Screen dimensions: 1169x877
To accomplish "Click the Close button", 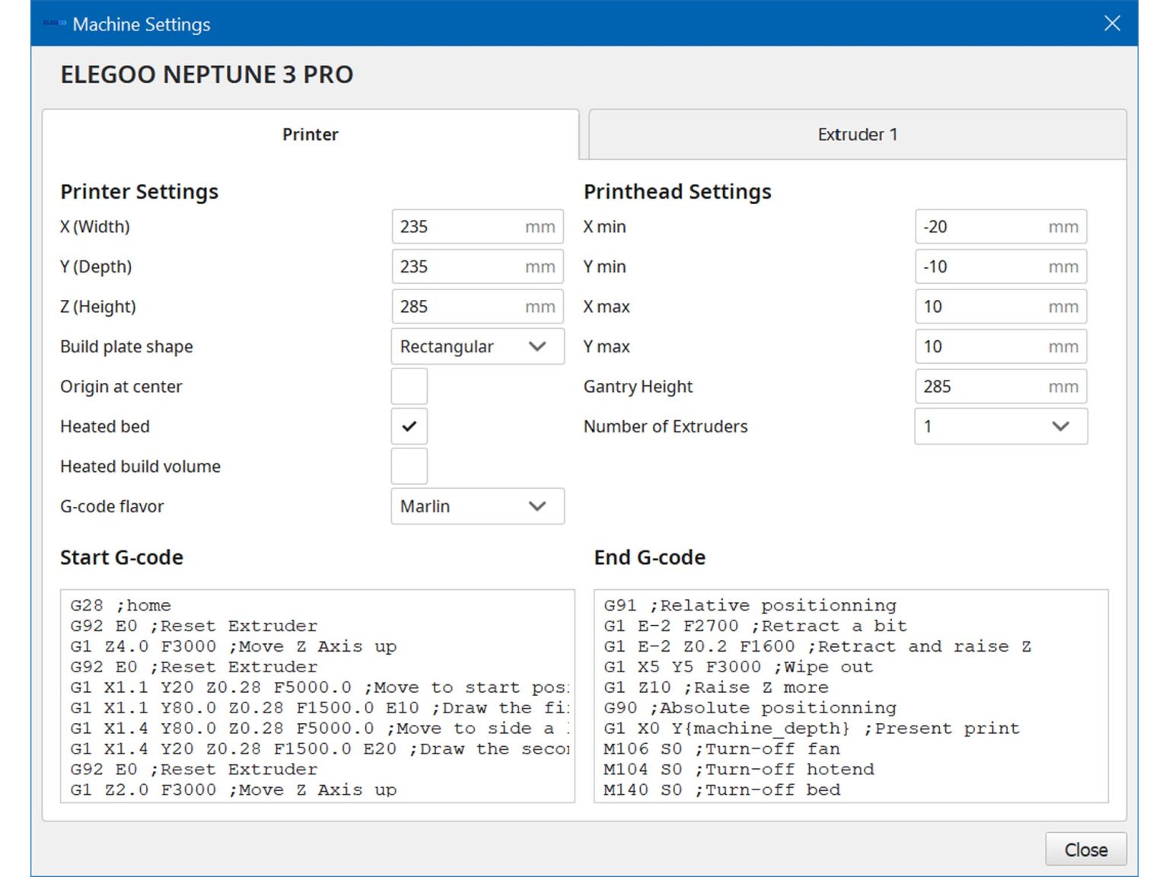I will pos(1086,849).
